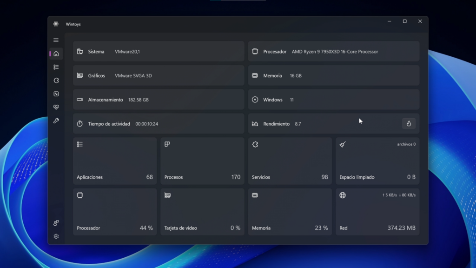Screen dimensions: 476x268
Task: Click the Espacio limpiado cleanup tile
Action: [377, 161]
